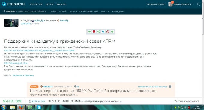Expand the ИВАН ДЕМЬЯНЕЦ user dropdown
The width and height of the screenshot is (204, 110).
coord(193,4)
